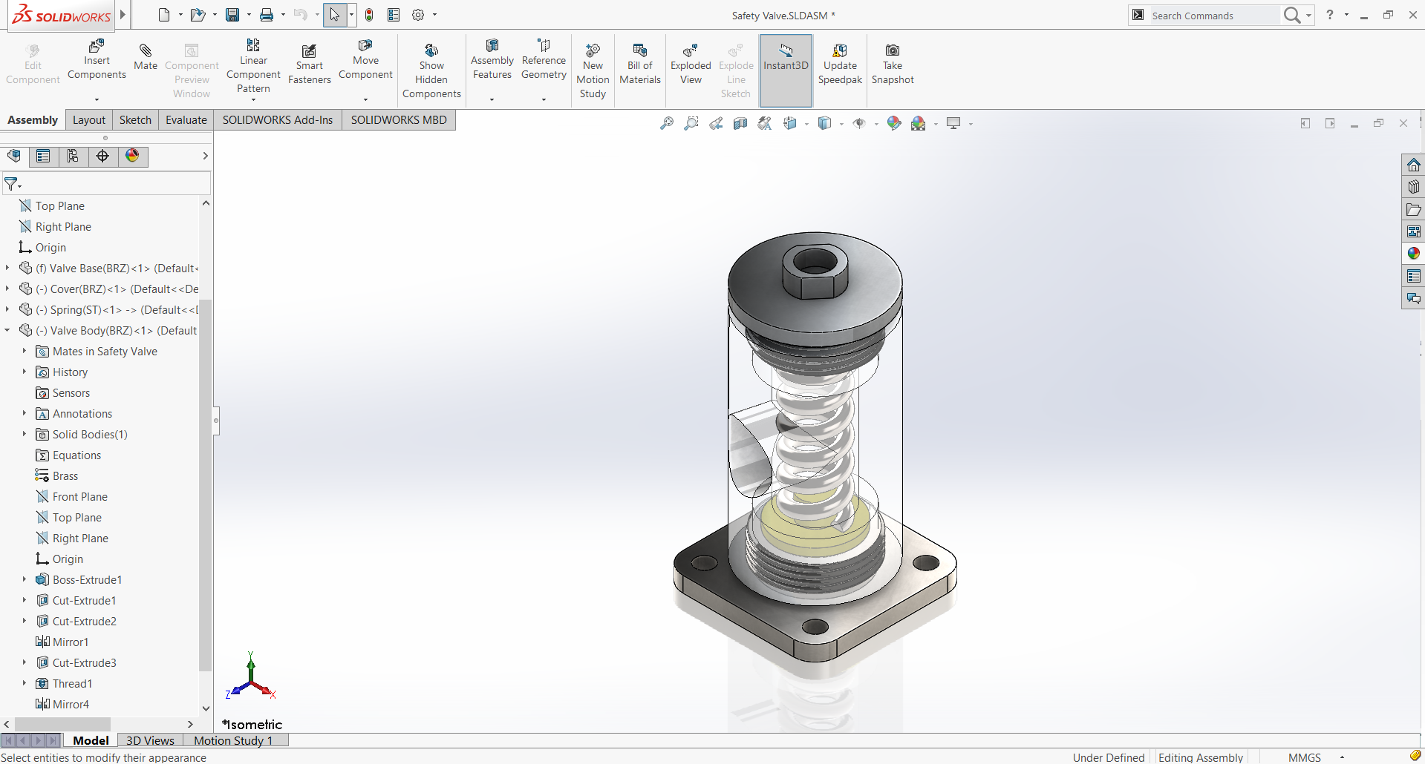Image resolution: width=1425 pixels, height=764 pixels.
Task: Open the FeatureManager Design Tree tab
Action: pyautogui.click(x=14, y=156)
